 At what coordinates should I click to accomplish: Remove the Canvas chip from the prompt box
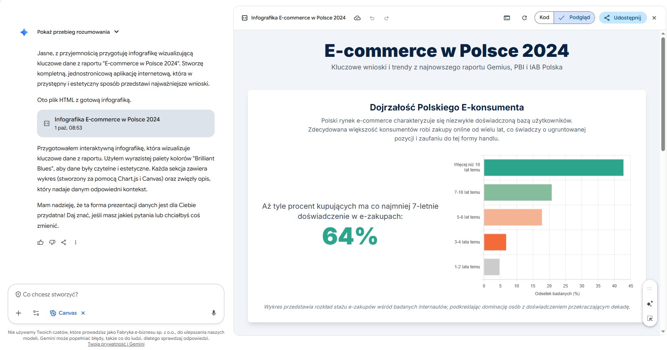pyautogui.click(x=83, y=313)
